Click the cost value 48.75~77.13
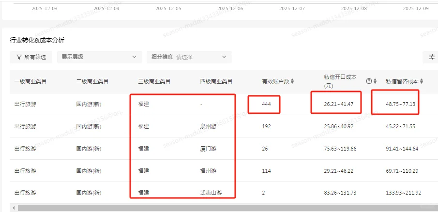Image resolution: width=438 pixels, height=212 pixels. pos(401,104)
